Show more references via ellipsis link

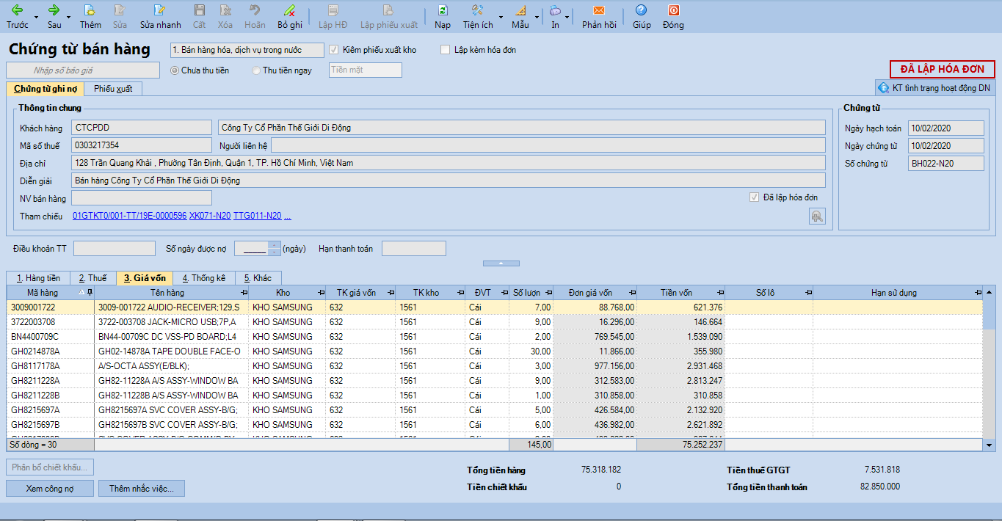288,216
